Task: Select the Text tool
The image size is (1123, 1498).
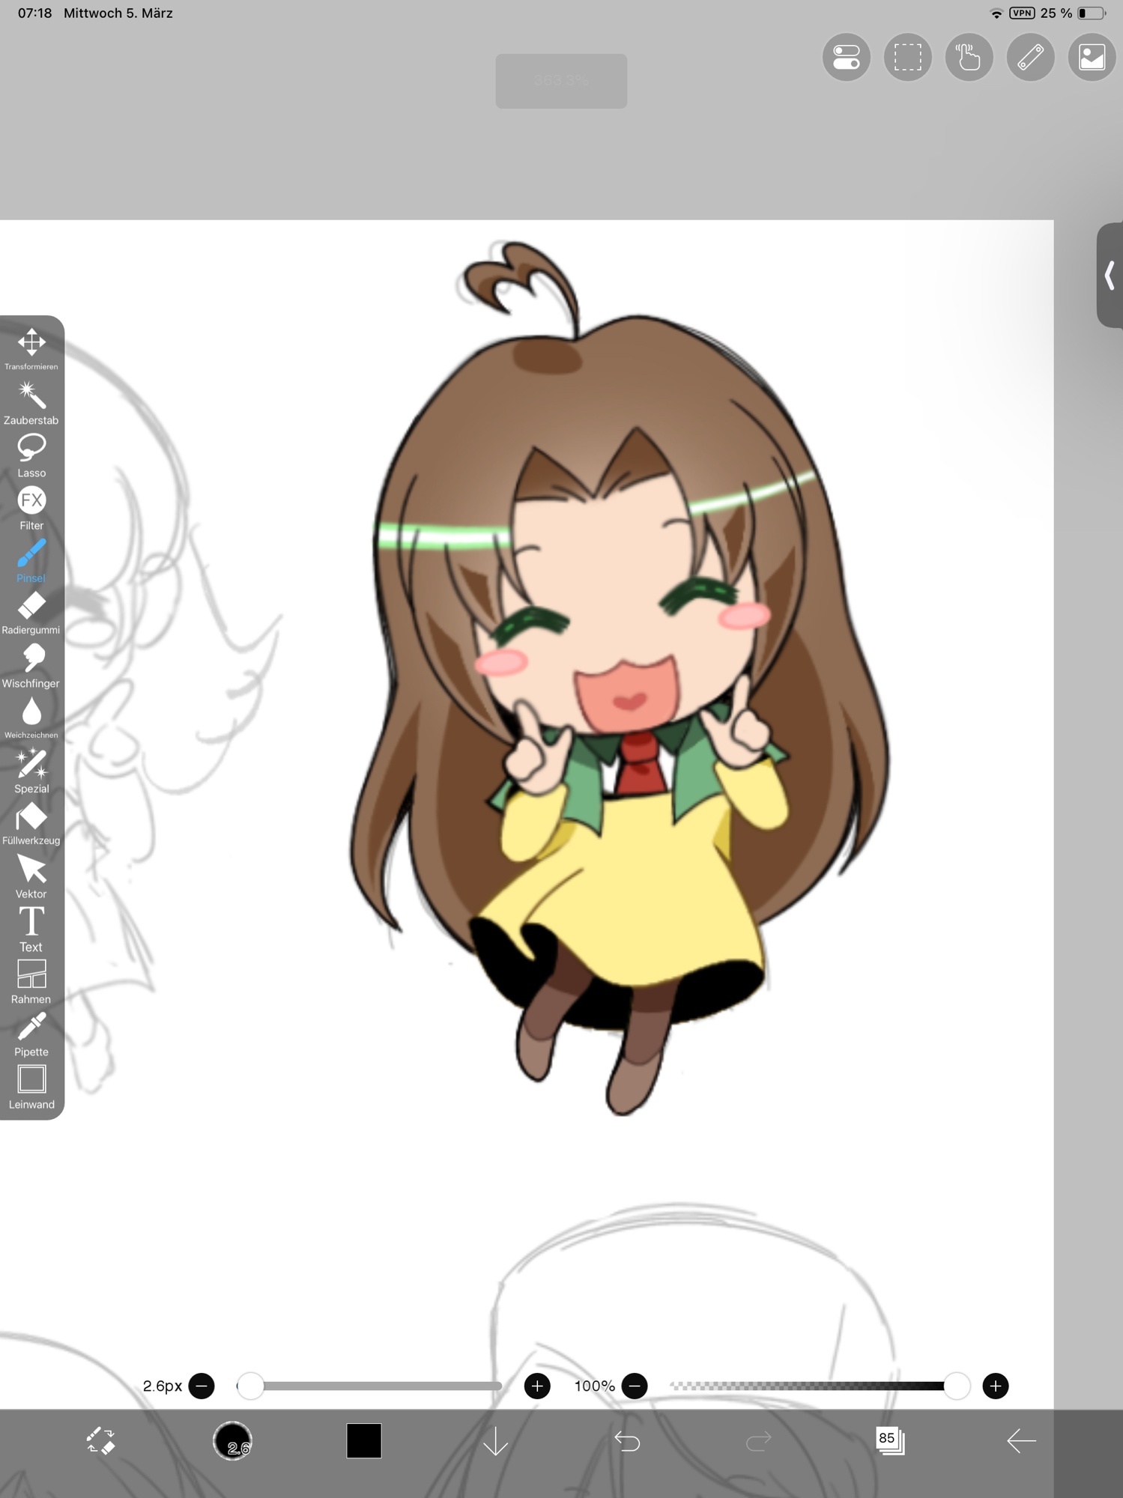Action: tap(31, 927)
